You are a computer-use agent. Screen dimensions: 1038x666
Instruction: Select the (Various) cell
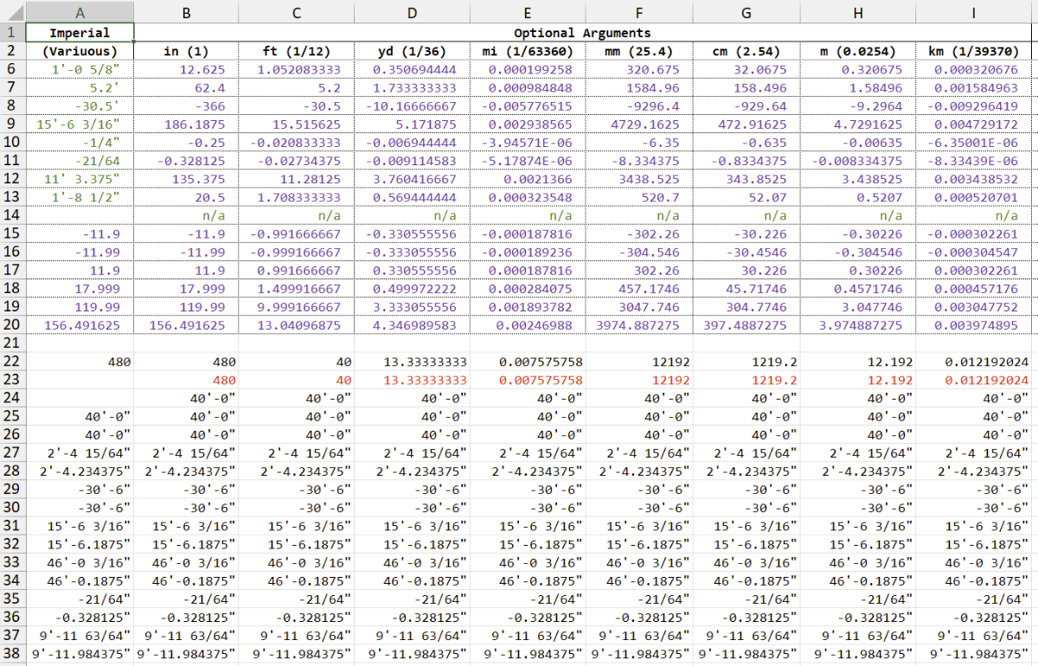coord(80,51)
